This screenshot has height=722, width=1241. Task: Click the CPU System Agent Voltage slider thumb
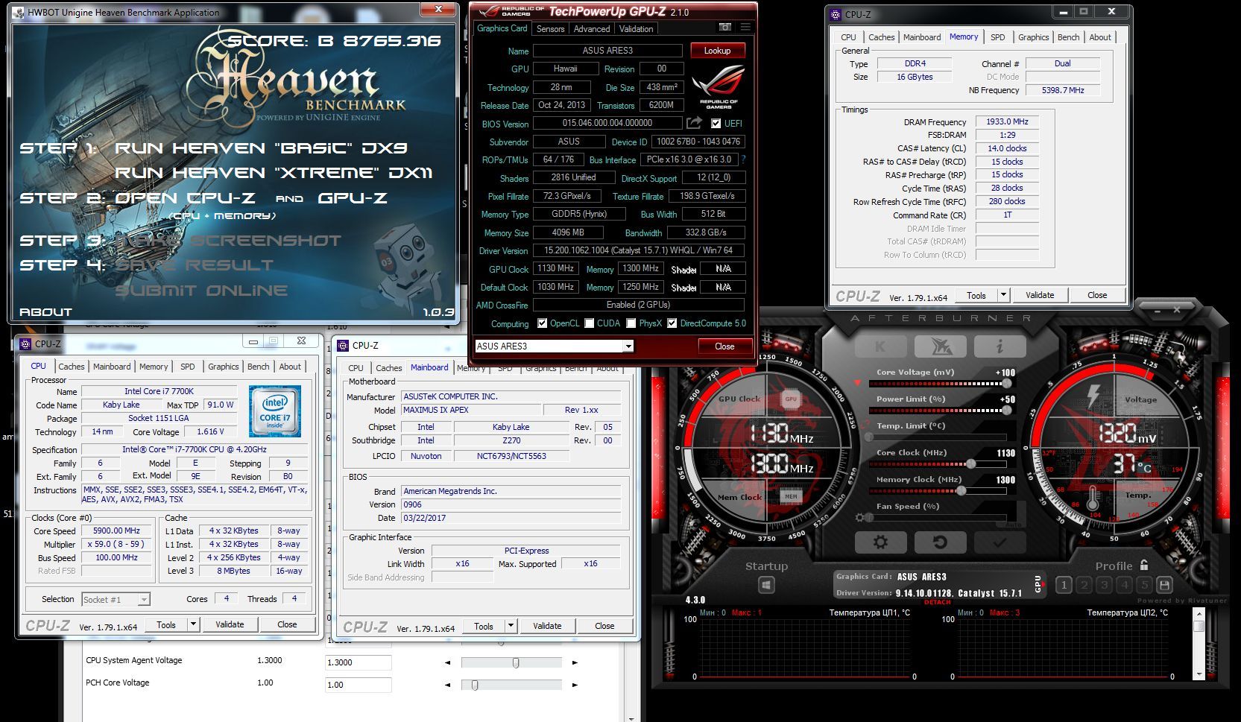516,662
